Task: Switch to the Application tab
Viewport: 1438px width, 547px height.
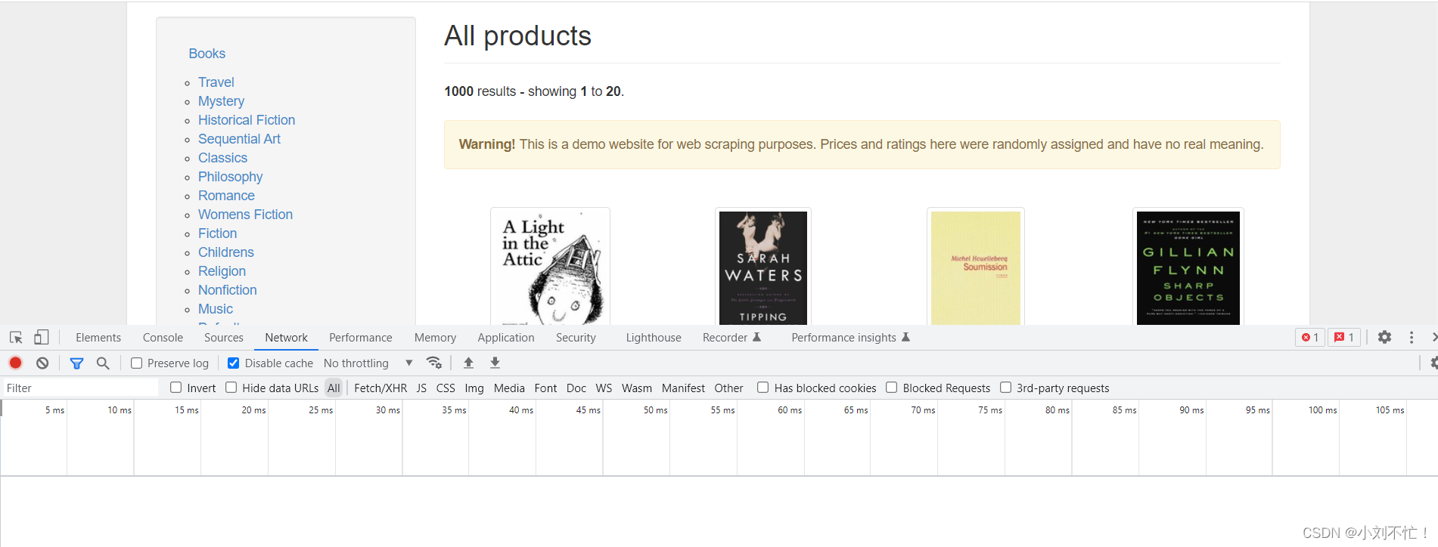Action: [x=506, y=338]
